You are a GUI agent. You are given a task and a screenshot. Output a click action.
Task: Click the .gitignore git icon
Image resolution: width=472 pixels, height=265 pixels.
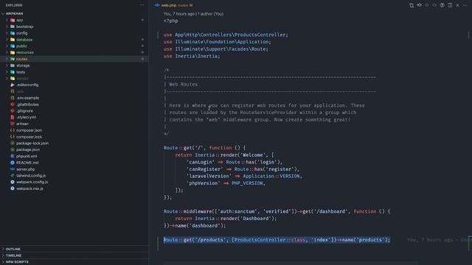(13, 111)
